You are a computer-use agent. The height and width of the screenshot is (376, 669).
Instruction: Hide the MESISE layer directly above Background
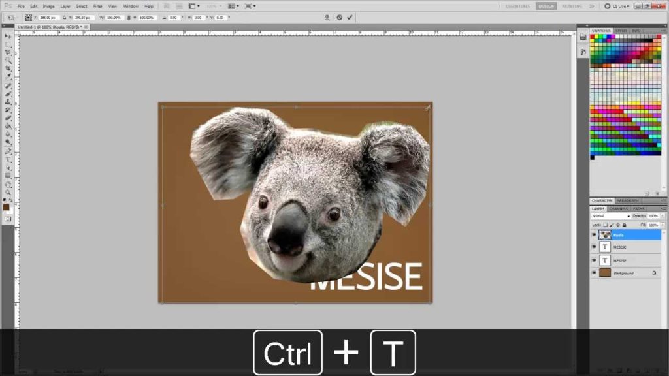(x=594, y=260)
